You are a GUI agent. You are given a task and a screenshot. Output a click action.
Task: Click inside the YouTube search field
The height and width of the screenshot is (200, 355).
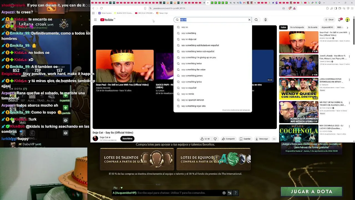(213, 20)
